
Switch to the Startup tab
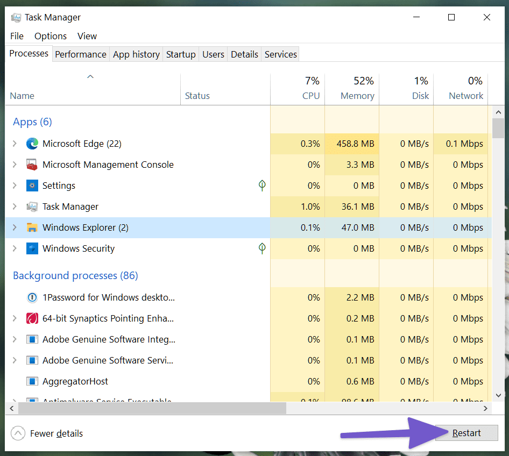pyautogui.click(x=181, y=54)
